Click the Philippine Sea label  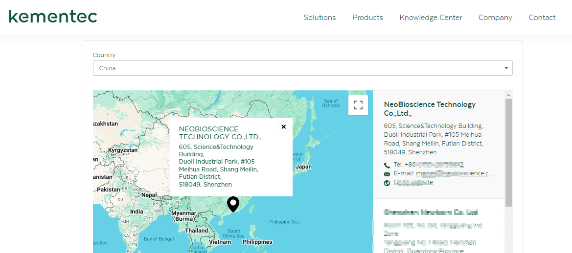tap(284, 222)
